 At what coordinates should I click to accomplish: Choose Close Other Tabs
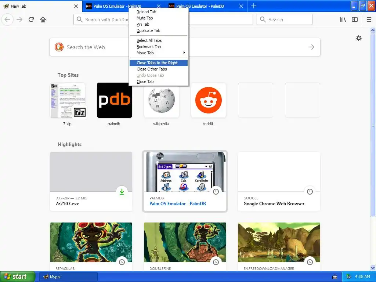tap(159, 69)
